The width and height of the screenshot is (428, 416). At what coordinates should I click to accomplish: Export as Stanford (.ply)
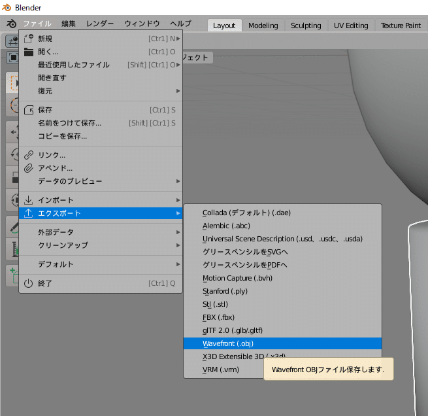click(x=282, y=291)
